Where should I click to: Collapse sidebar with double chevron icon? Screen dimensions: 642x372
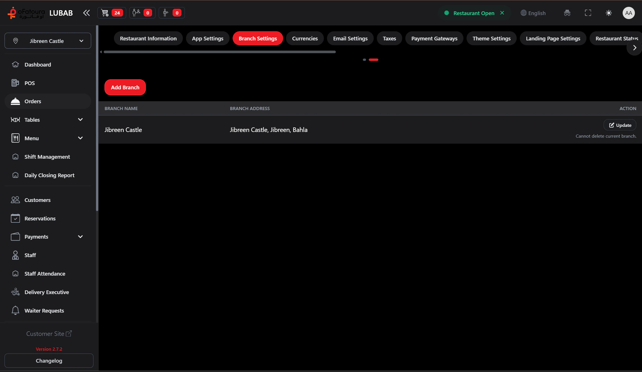[86, 13]
